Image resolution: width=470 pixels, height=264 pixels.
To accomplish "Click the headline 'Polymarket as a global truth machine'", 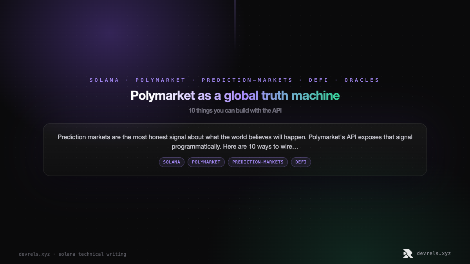I will tap(235, 95).
